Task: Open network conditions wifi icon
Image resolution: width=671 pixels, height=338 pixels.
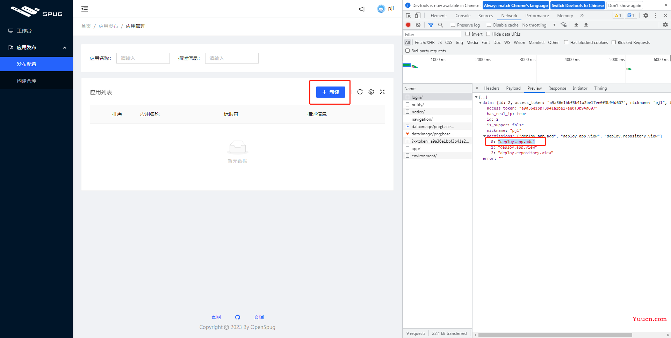Action: coord(564,25)
